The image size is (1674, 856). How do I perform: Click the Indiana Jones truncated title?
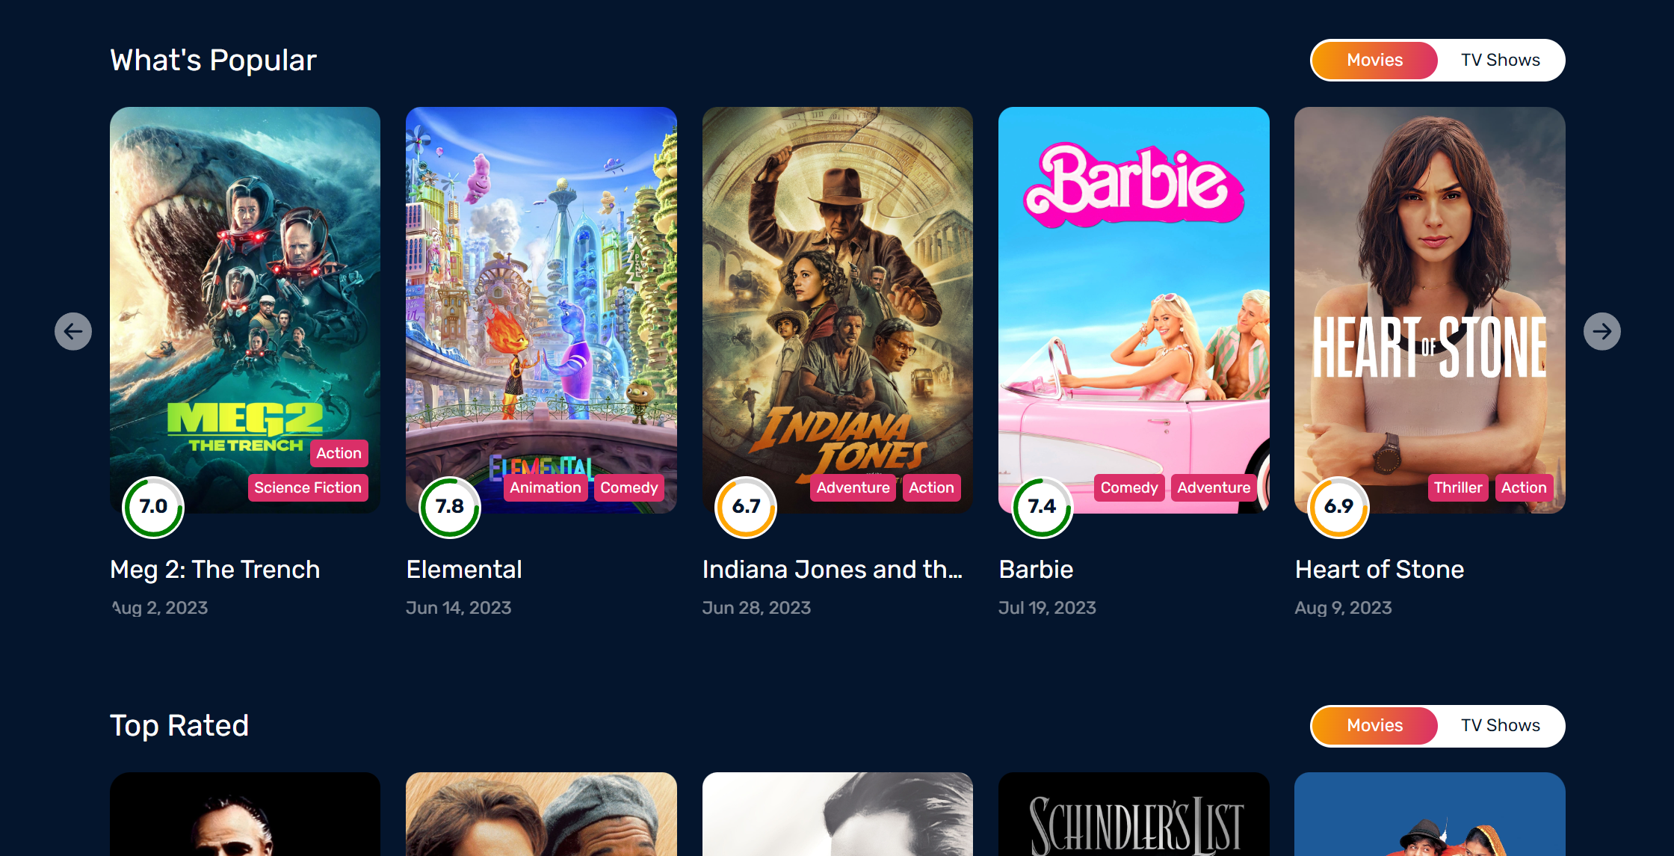click(x=833, y=570)
